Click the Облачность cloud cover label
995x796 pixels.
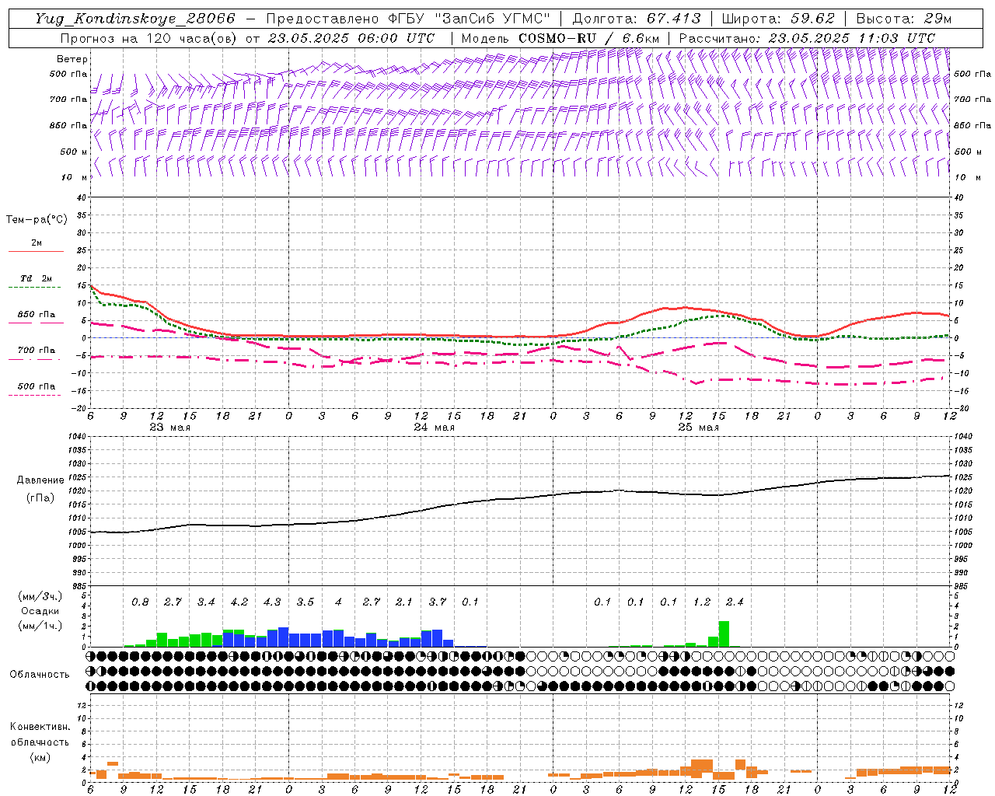point(40,674)
